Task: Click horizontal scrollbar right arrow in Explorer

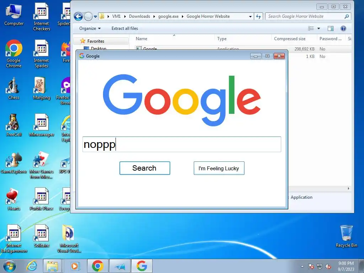Action: (x=348, y=188)
